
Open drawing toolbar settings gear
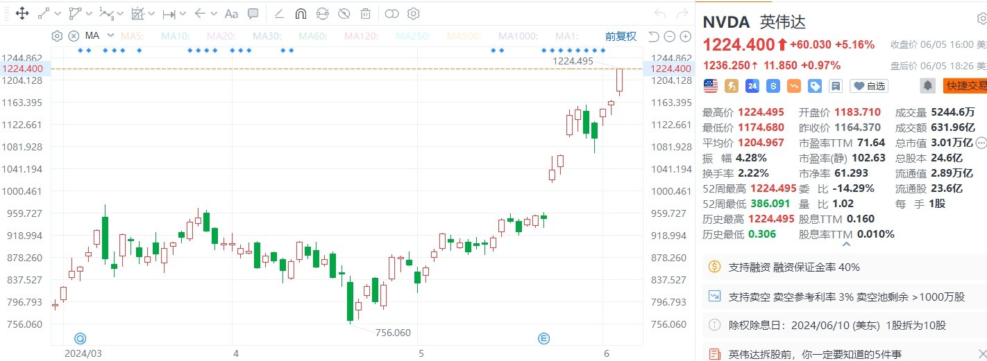coord(413,13)
